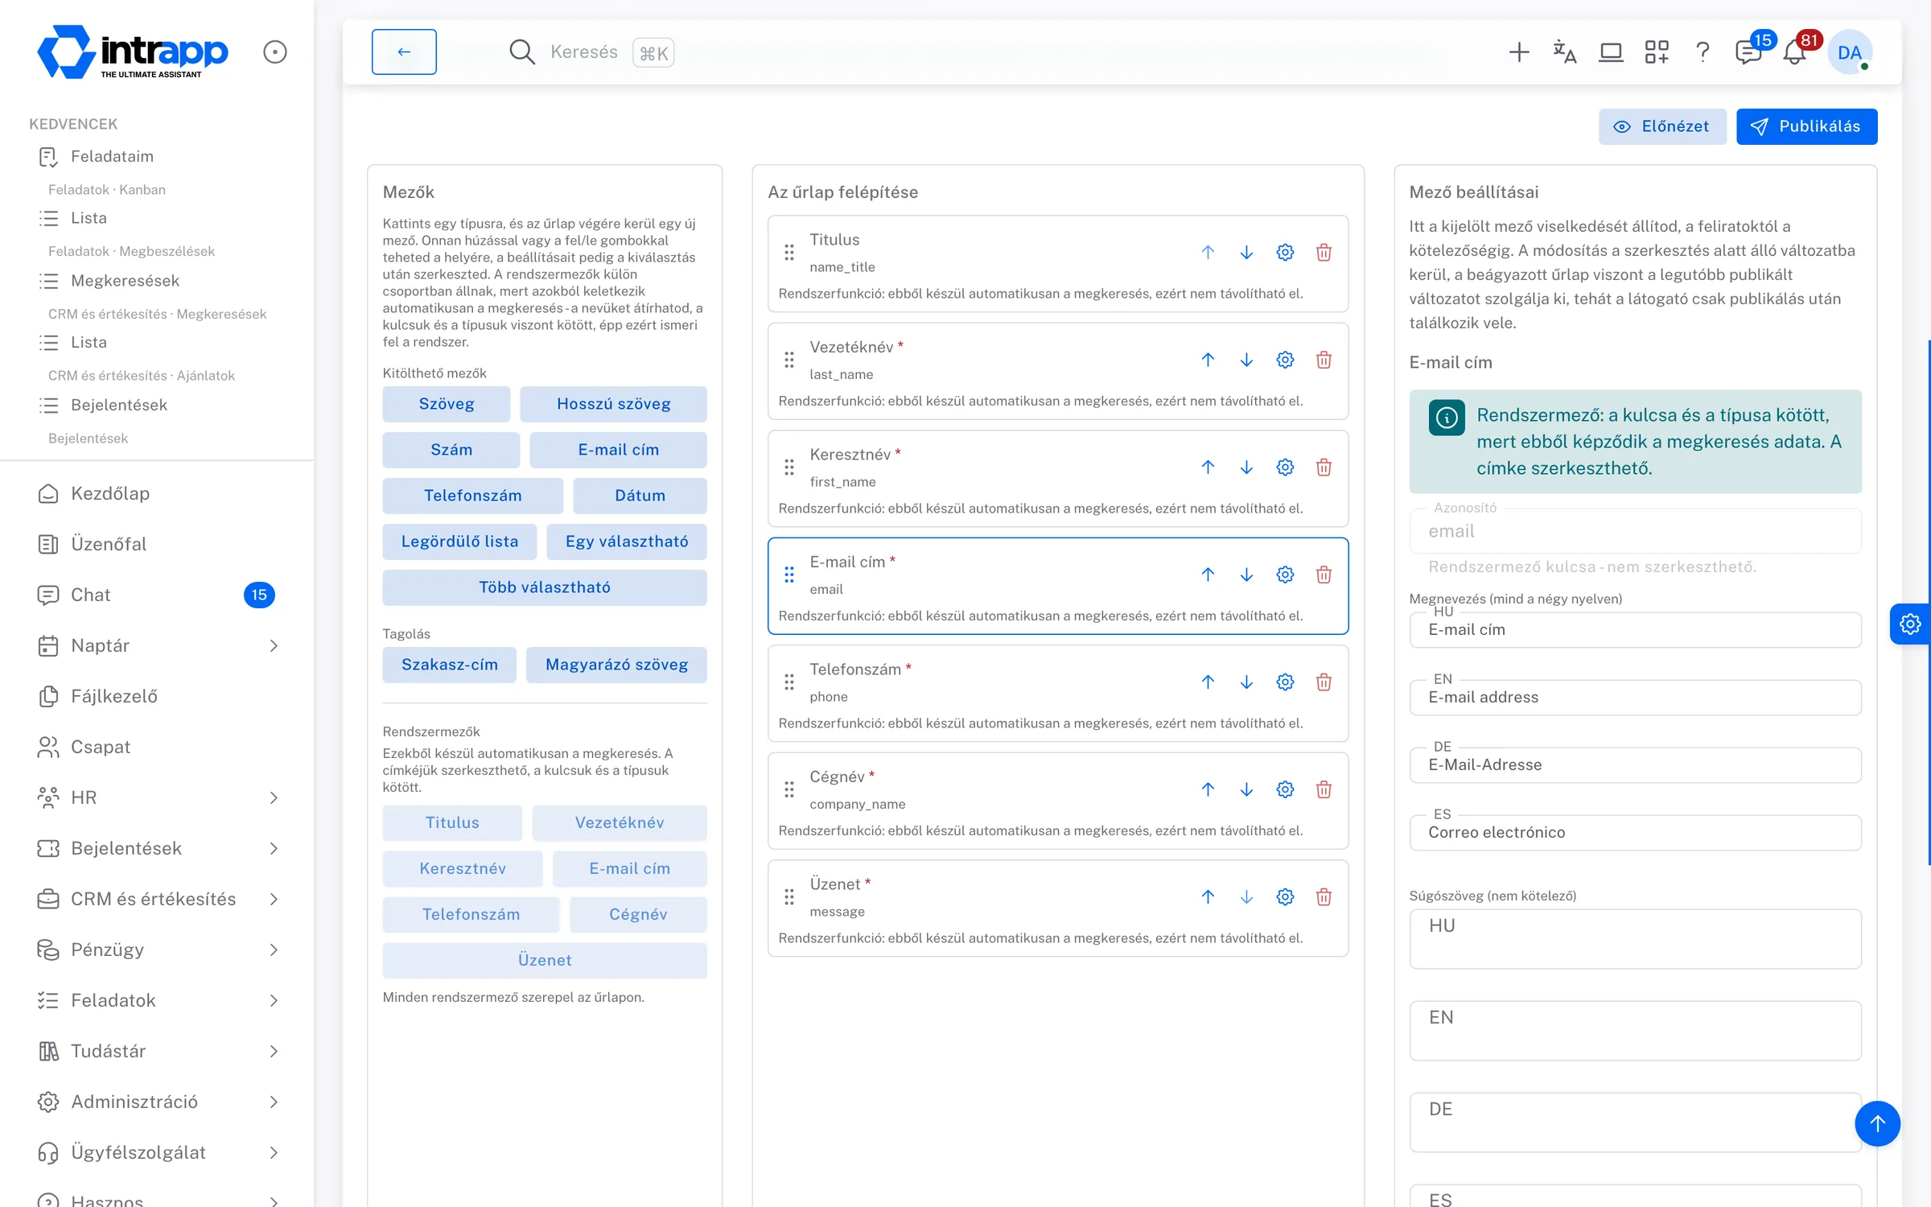Add a Legördülő lista field
Image resolution: width=1931 pixels, height=1207 pixels.
[x=459, y=542]
